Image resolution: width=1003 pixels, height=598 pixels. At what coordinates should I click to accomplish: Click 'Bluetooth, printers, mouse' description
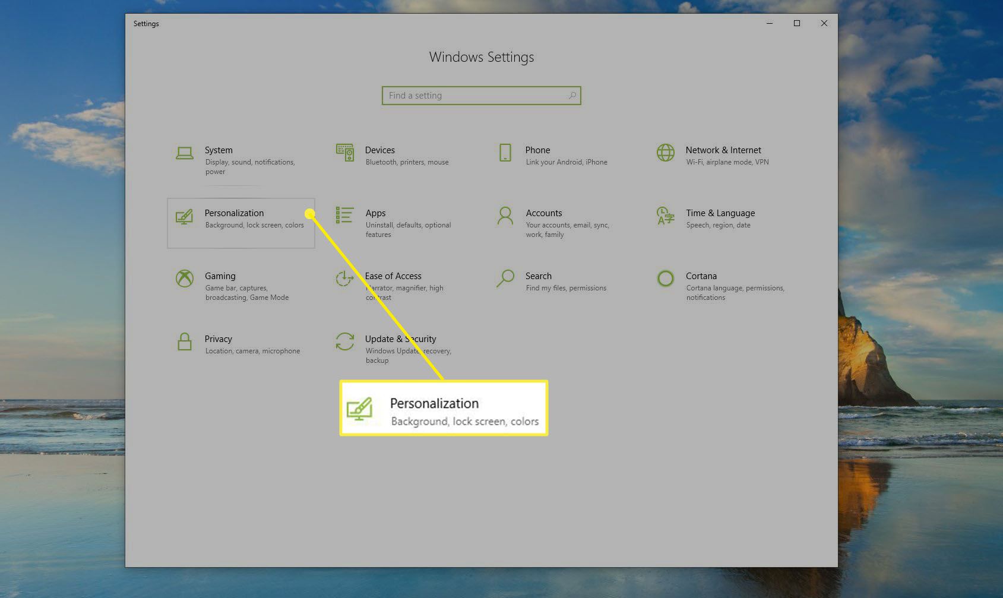coord(407,162)
